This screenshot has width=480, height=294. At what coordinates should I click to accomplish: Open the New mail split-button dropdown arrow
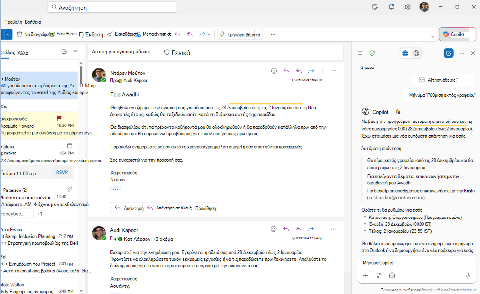point(9,34)
